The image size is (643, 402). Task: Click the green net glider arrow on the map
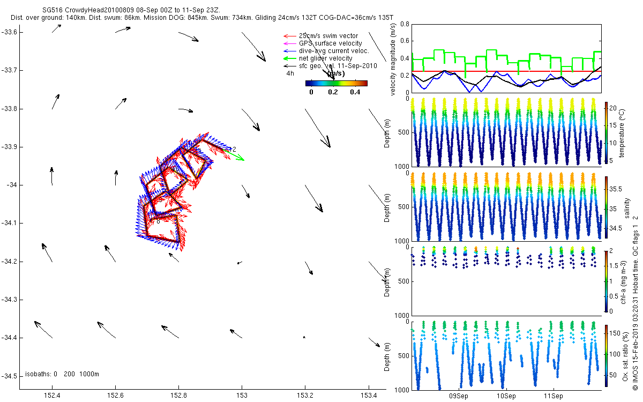click(x=234, y=155)
